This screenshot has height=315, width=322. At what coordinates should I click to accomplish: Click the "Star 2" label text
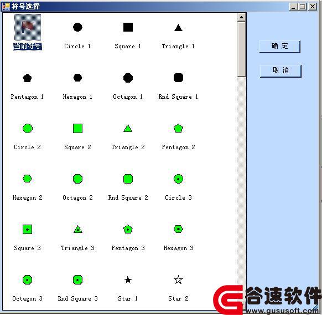(x=178, y=298)
